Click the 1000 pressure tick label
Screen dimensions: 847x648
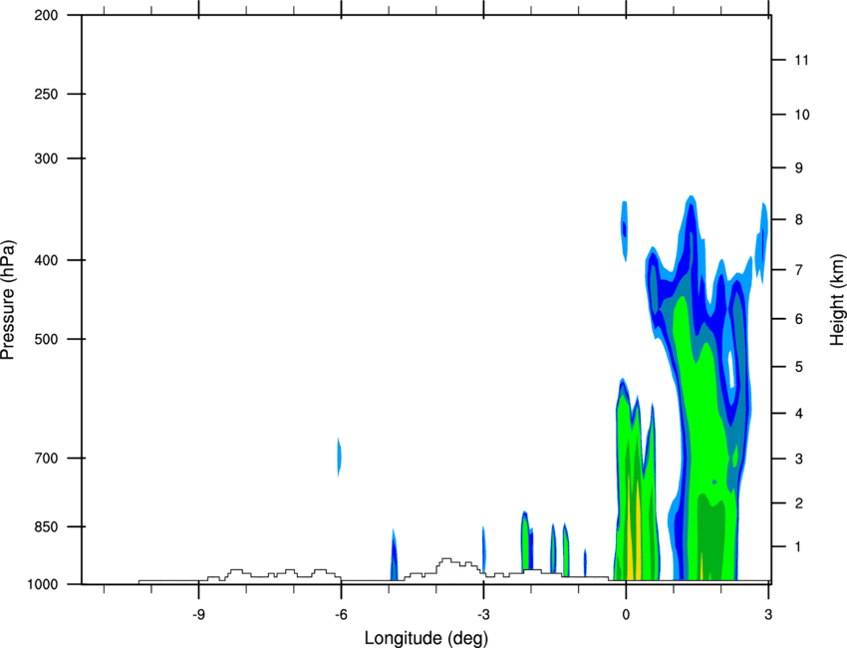[43, 584]
